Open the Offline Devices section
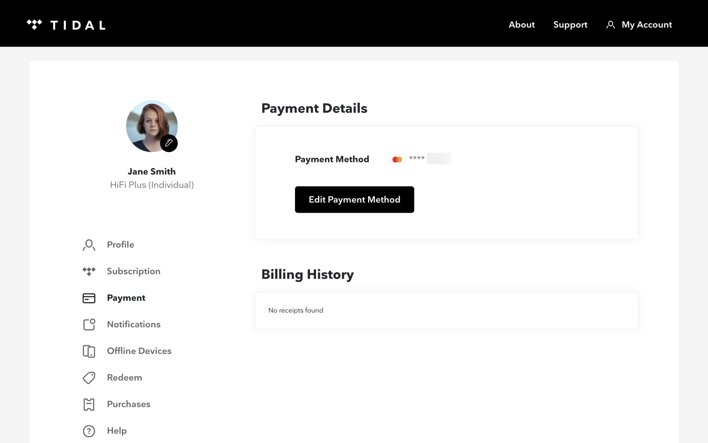Image resolution: width=708 pixels, height=443 pixels. [x=139, y=351]
